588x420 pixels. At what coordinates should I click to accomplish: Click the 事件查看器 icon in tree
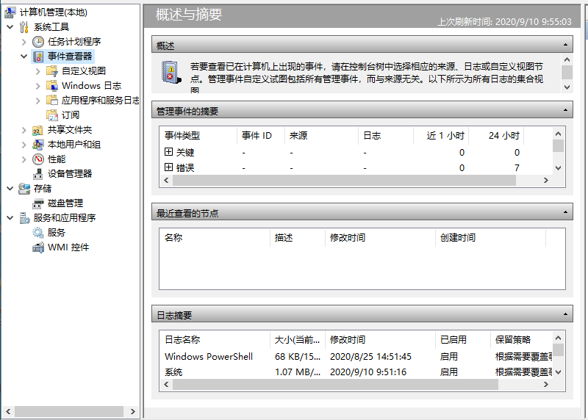click(38, 57)
